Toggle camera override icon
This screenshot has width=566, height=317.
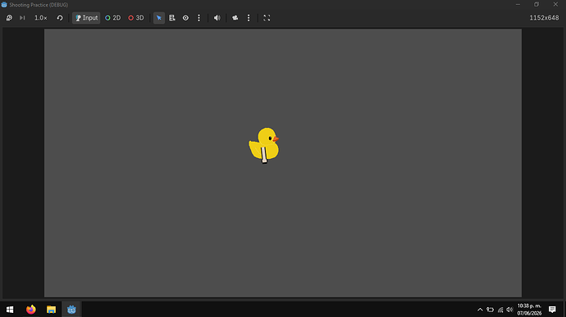pos(235,18)
